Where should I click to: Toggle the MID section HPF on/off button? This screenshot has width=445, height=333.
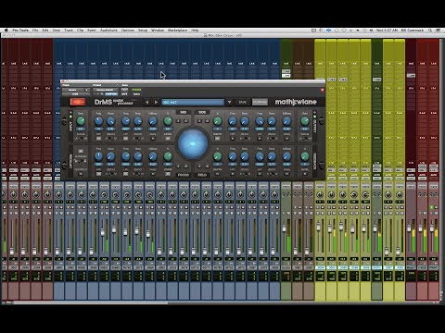[98, 139]
